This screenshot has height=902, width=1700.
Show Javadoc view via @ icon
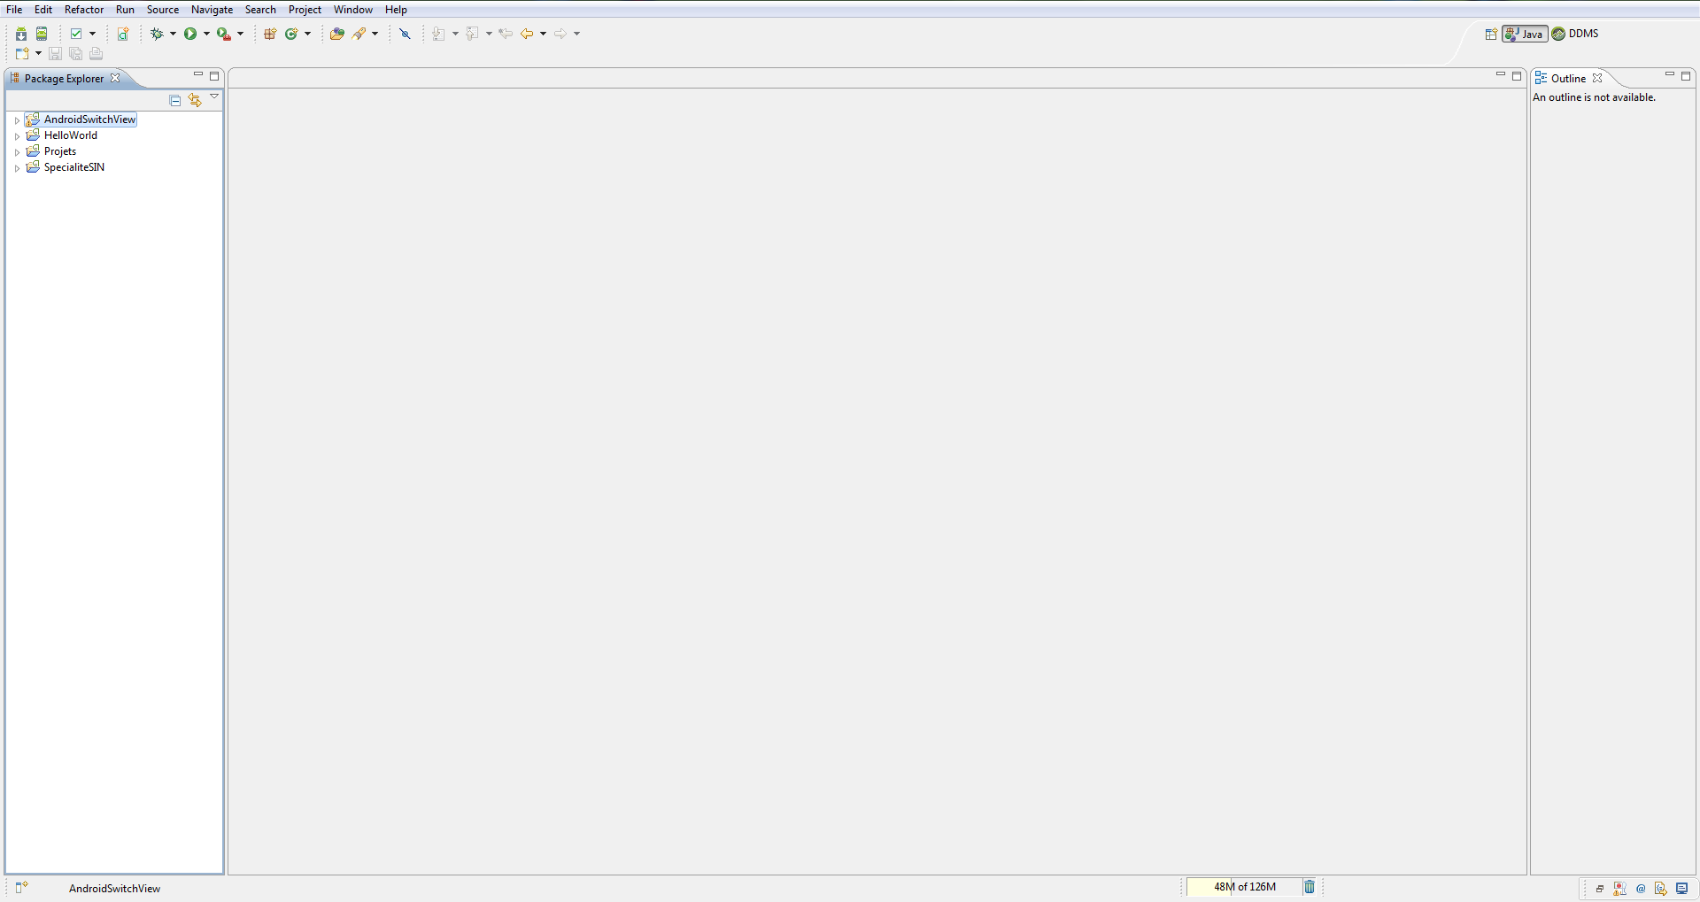pyautogui.click(x=1641, y=889)
